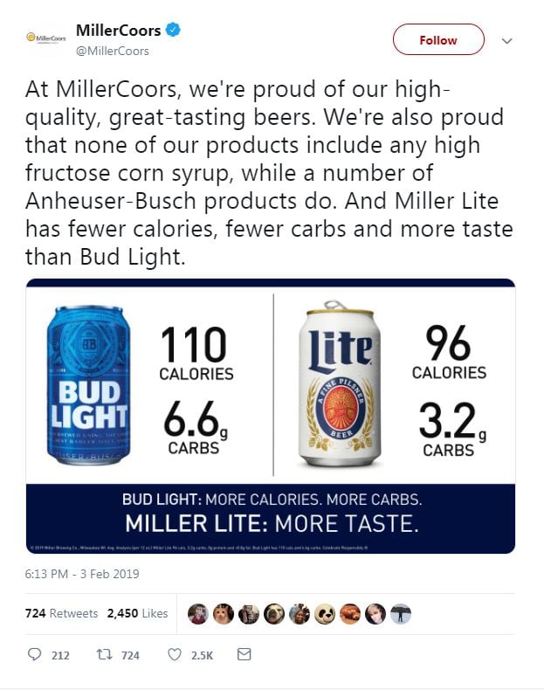
Task: Click the blue verified badge
Action: point(175,31)
